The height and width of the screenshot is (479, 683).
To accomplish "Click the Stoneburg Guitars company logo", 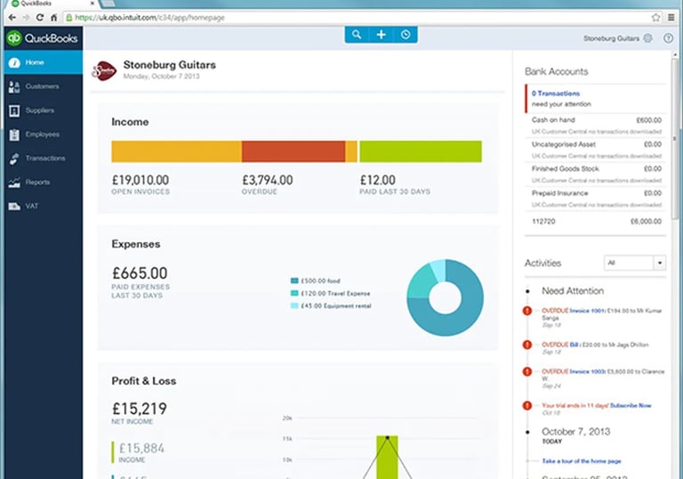I will point(104,71).
